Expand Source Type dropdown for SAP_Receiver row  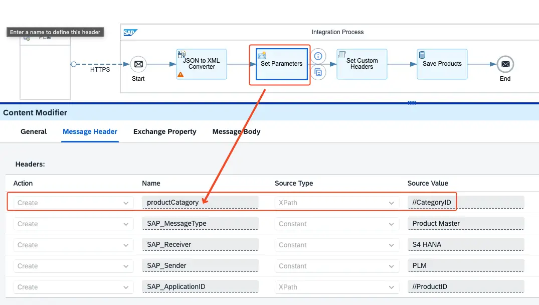(391, 245)
